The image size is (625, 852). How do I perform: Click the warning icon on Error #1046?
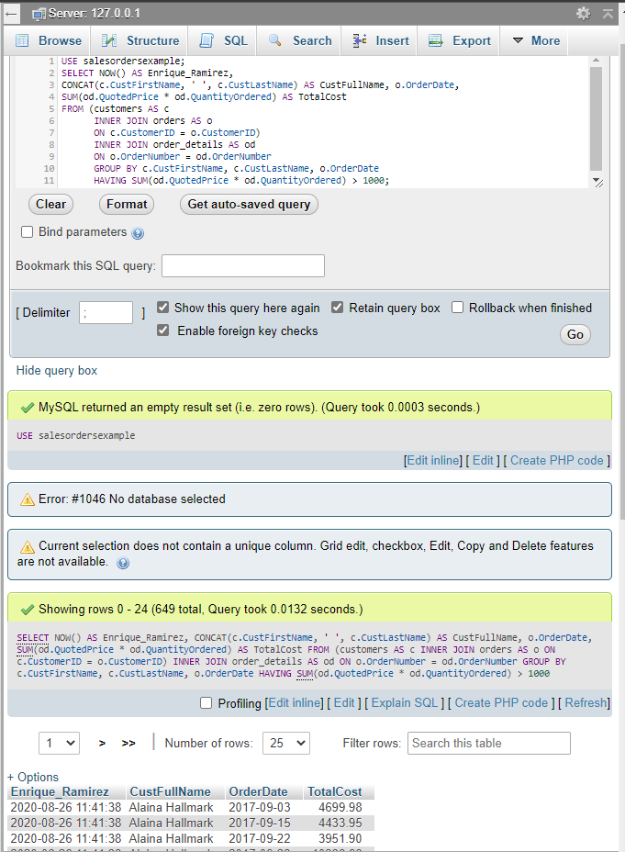click(28, 499)
